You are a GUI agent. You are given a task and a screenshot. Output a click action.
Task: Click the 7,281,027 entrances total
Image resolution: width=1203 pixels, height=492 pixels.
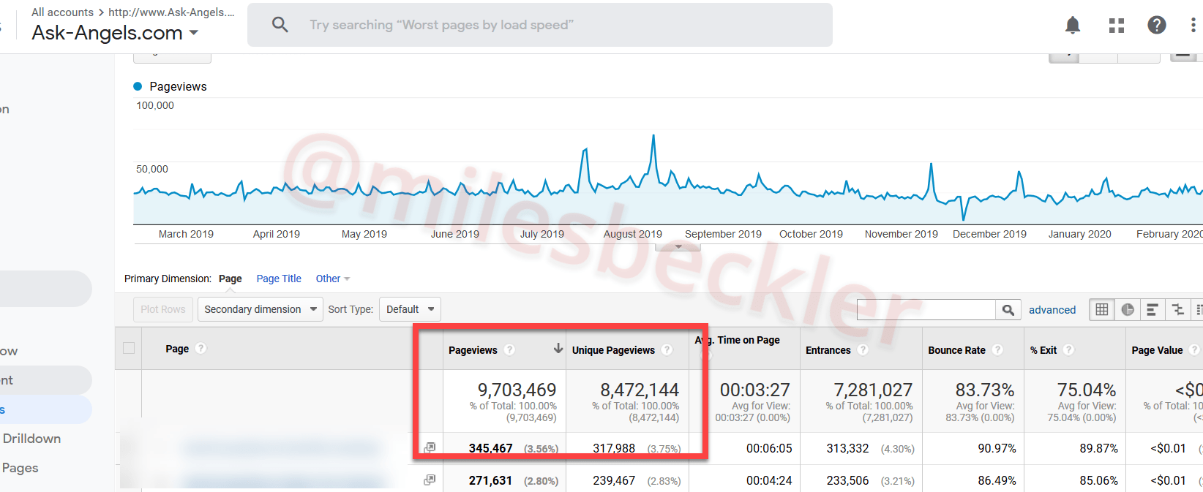[873, 390]
